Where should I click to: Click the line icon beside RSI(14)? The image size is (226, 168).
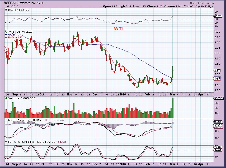coord(6,10)
